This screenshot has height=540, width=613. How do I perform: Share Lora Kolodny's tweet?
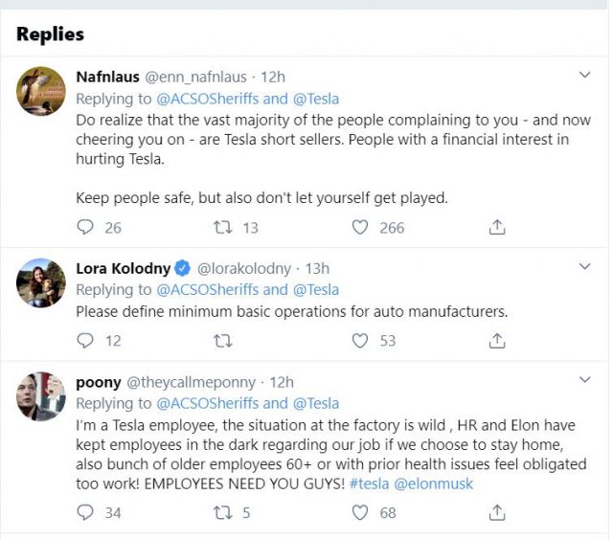(x=497, y=341)
